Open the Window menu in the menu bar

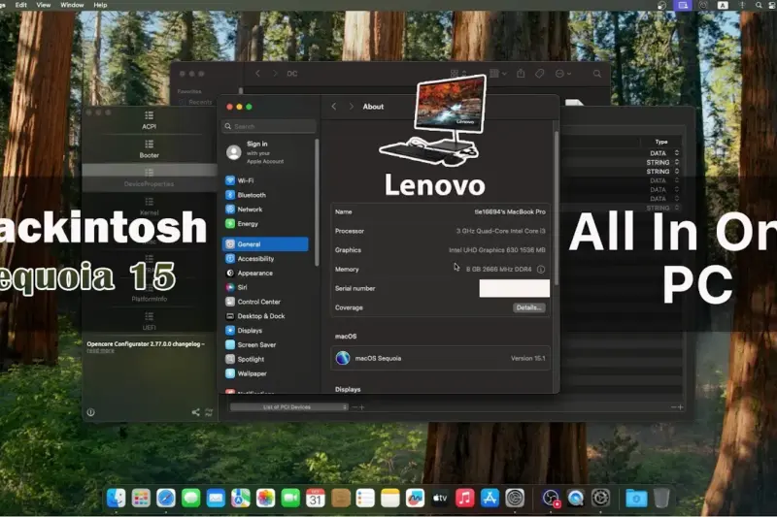coord(72,5)
